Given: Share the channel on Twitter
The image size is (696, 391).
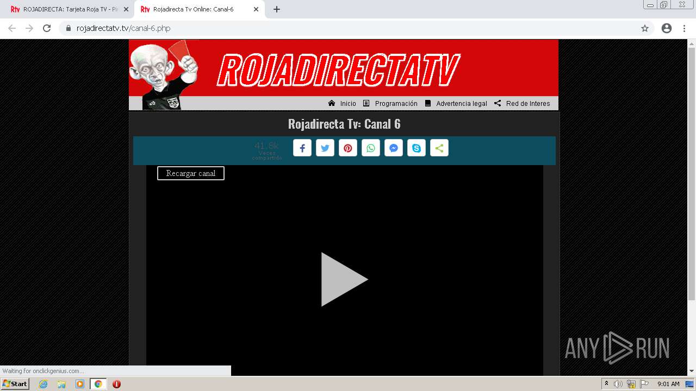Looking at the screenshot, I should click(325, 148).
